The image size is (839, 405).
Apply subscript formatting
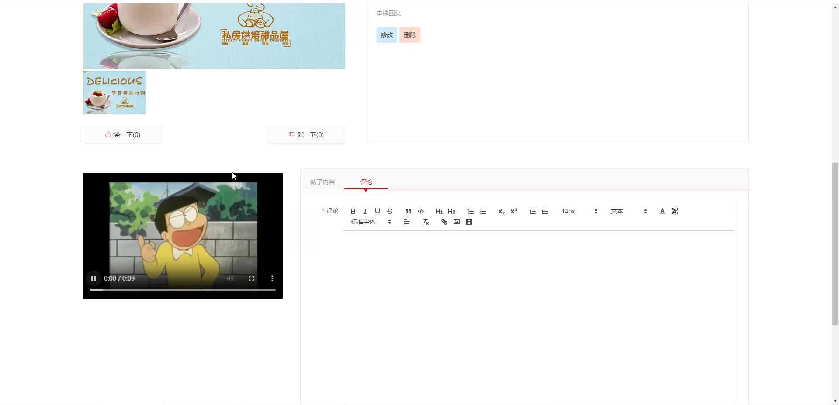501,211
